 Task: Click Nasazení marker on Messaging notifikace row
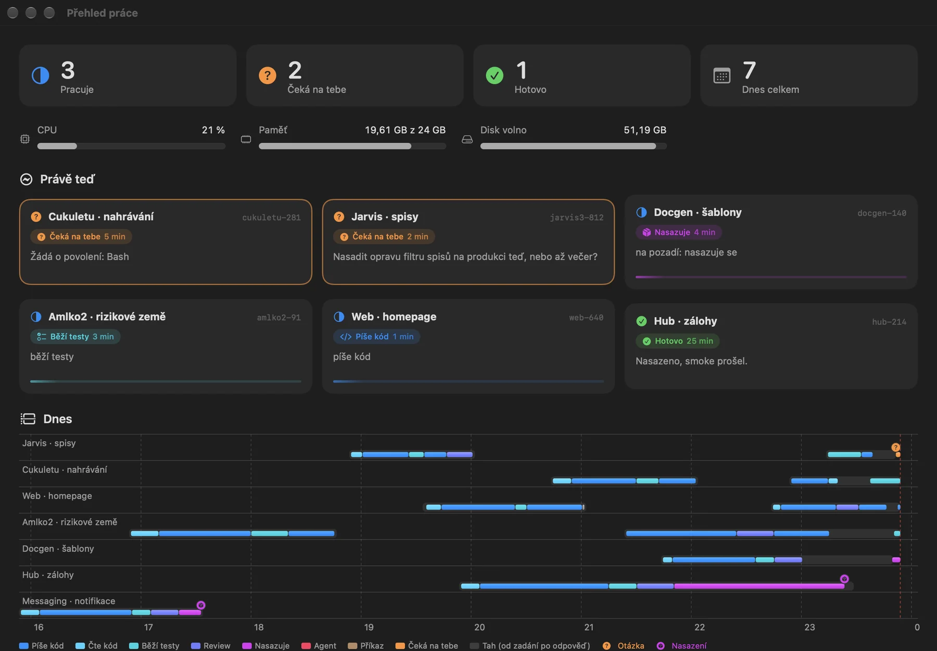(x=201, y=605)
